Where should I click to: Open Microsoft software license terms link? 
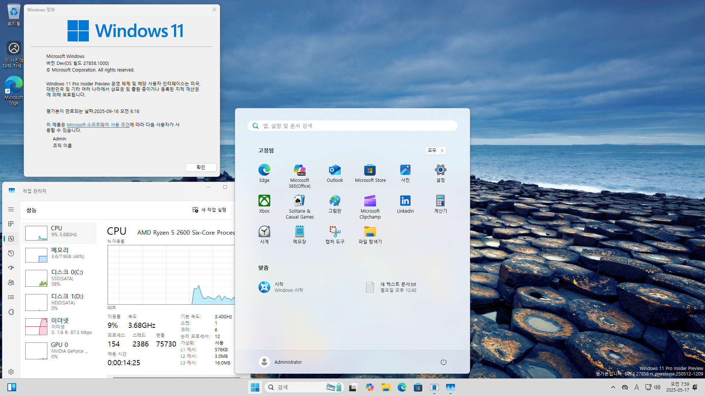click(x=98, y=125)
